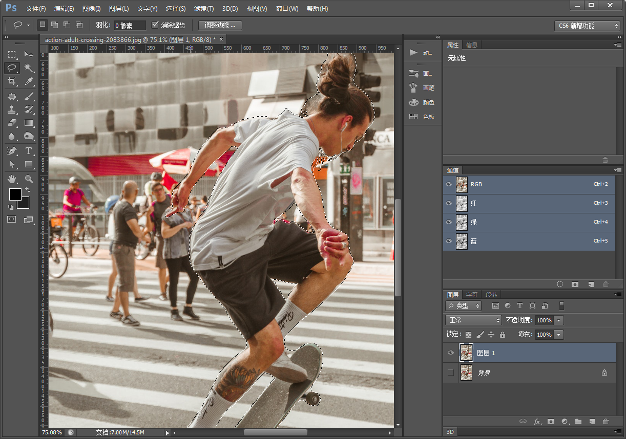
Task: Select the Rectangle shape tool
Action: pyautogui.click(x=29, y=164)
